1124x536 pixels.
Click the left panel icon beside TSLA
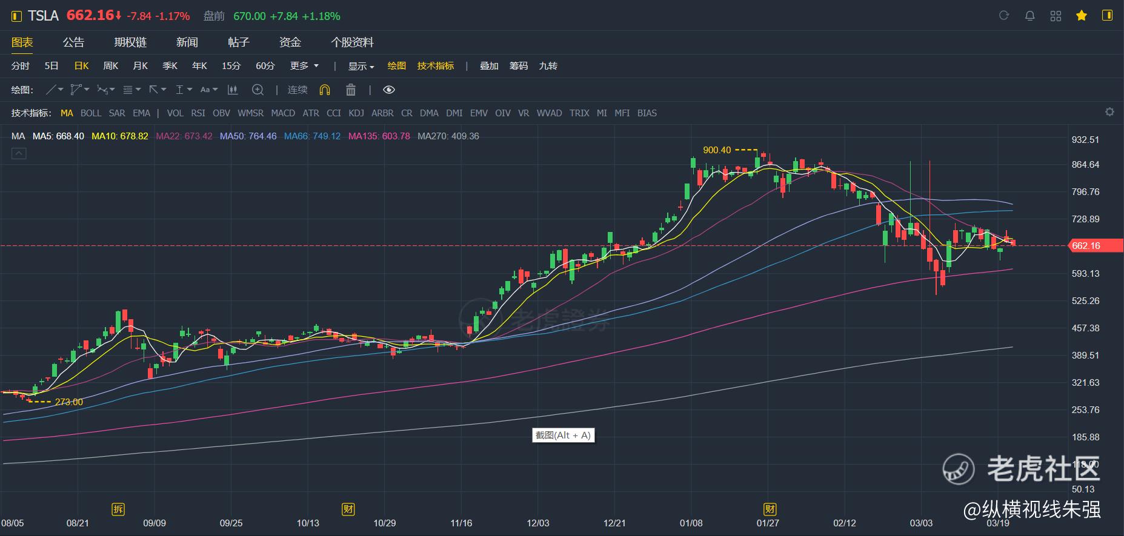click(x=16, y=16)
